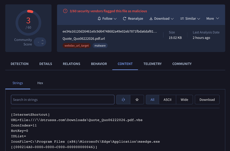The width and height of the screenshot is (230, 151).
Task: Click the webdav_url_target tag
Action: (x=76, y=46)
